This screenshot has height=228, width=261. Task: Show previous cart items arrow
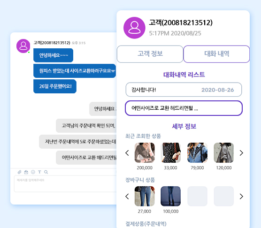pyautogui.click(x=127, y=197)
